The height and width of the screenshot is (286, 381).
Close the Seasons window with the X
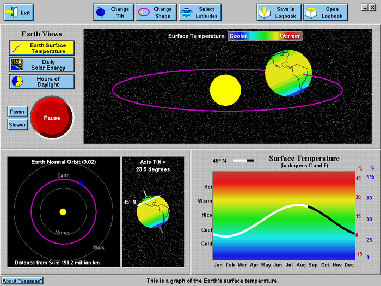372,8
